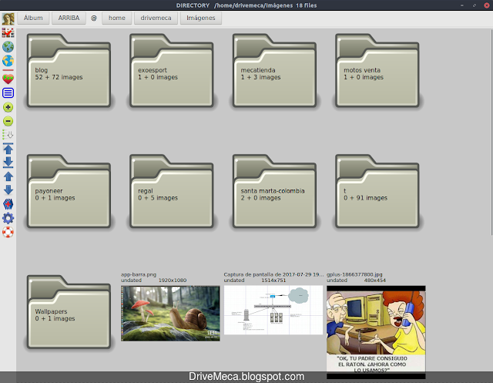Click the Captura de pantalla de 2017-07-29 file name
The image size is (493, 383).
(x=273, y=274)
